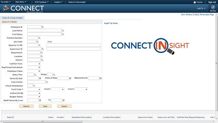Click Class & Comp Insight breadcrumb

(x=77, y=2)
